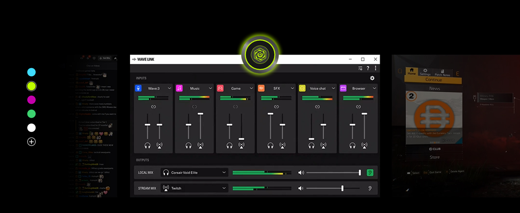The width and height of the screenshot is (520, 213).
Task: Click the yellow Voice chat icon
Action: click(x=302, y=88)
